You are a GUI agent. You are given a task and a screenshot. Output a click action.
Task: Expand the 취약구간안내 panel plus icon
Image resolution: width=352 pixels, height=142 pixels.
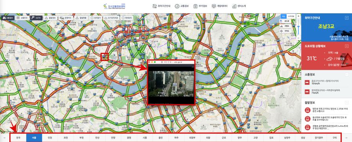tap(347, 18)
